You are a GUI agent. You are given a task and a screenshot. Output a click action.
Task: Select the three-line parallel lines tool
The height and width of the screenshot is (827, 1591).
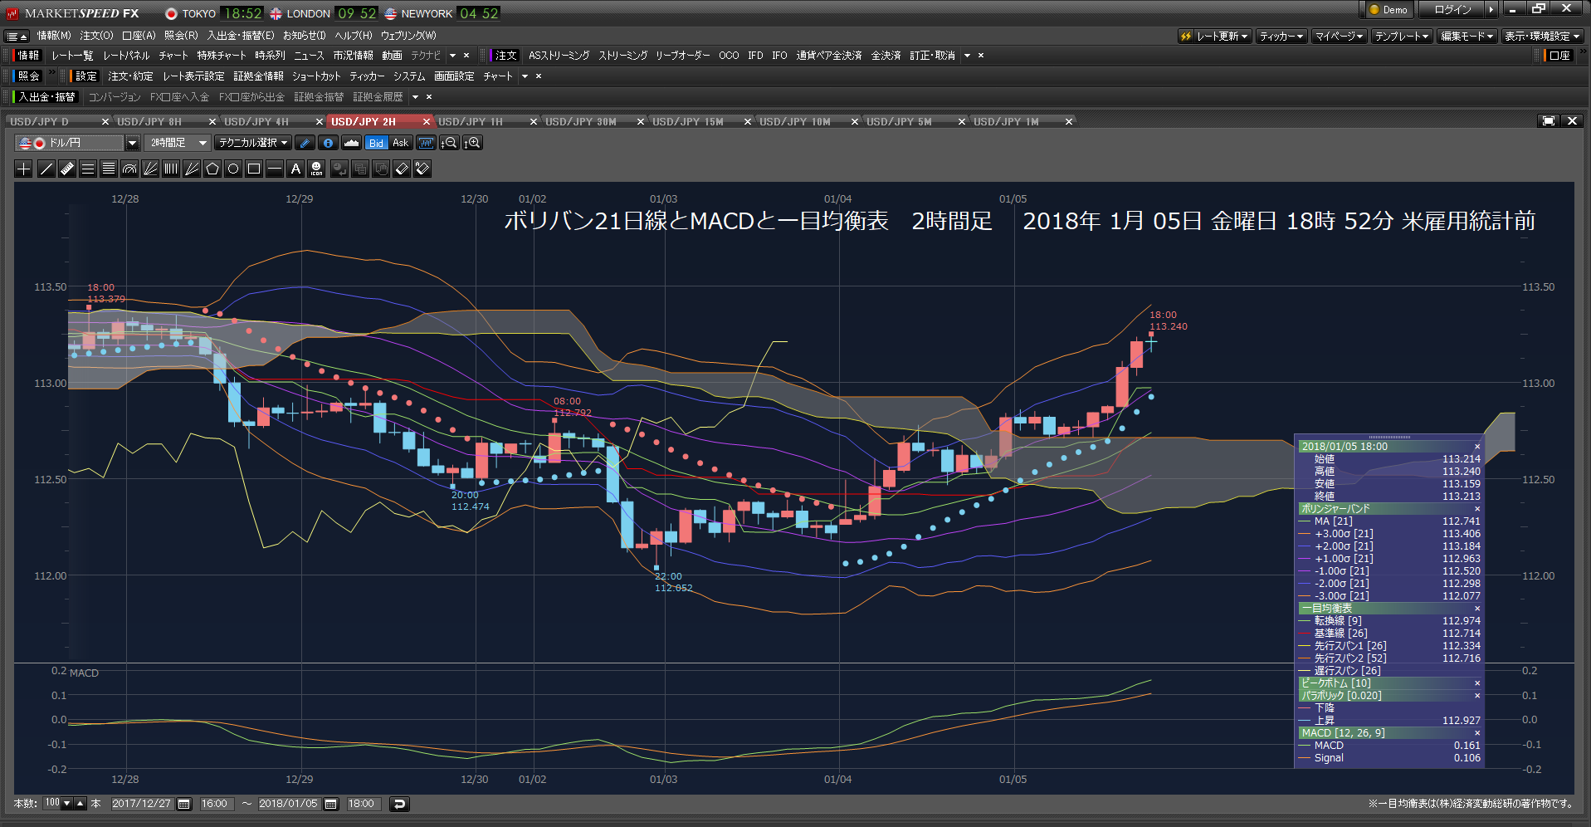88,169
